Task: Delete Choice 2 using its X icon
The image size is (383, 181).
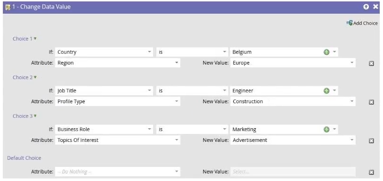Action: [371, 102]
